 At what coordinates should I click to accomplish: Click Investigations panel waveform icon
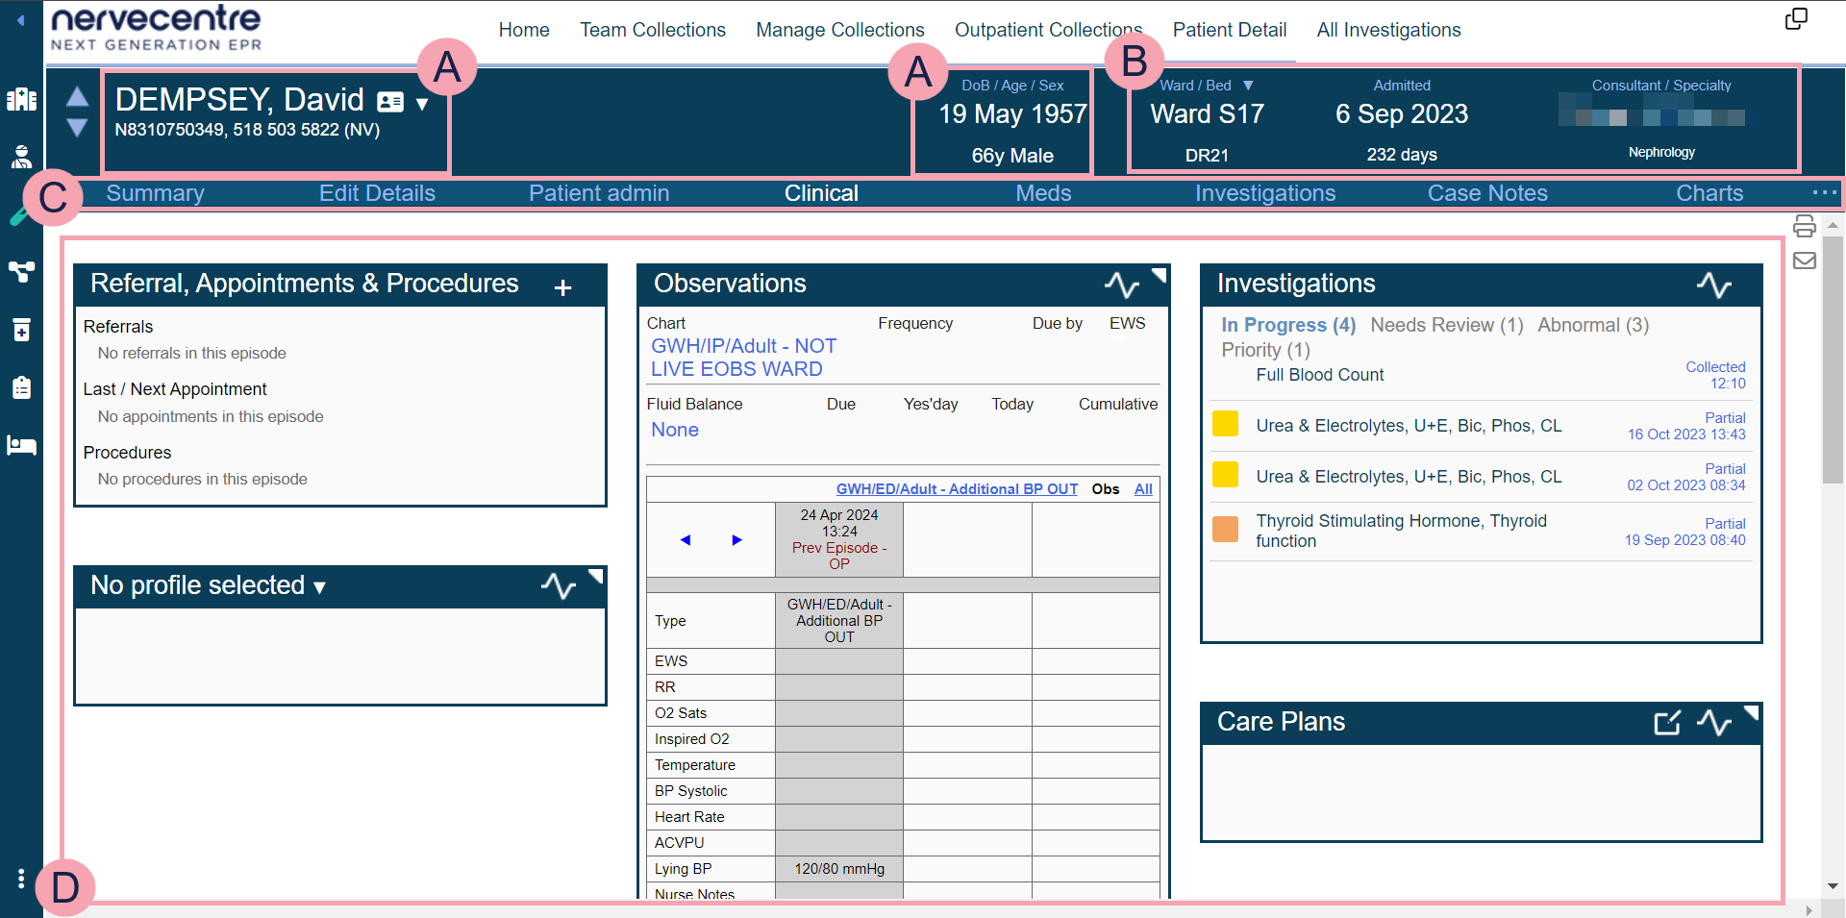[x=1713, y=285]
